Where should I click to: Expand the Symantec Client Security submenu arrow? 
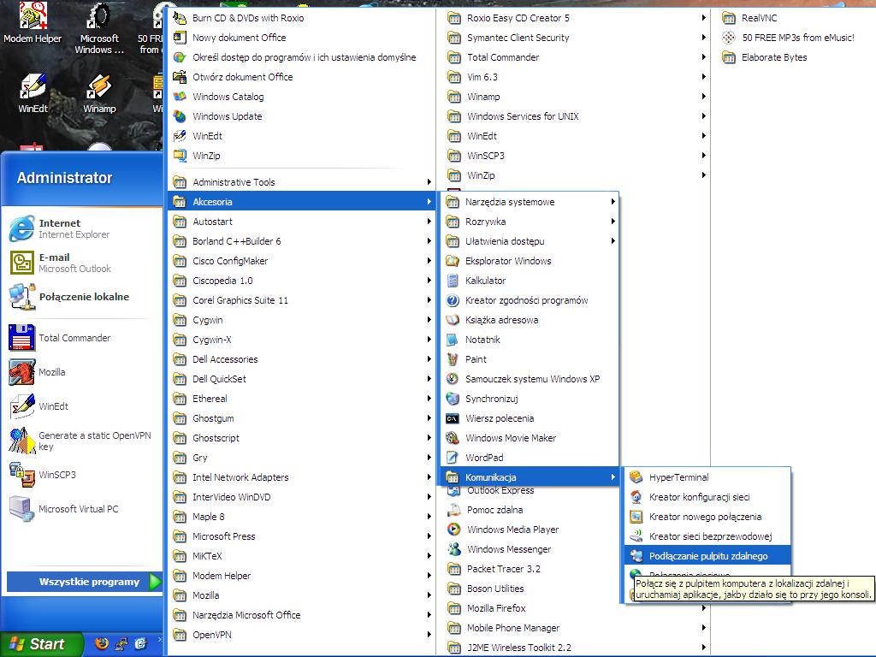click(x=704, y=38)
